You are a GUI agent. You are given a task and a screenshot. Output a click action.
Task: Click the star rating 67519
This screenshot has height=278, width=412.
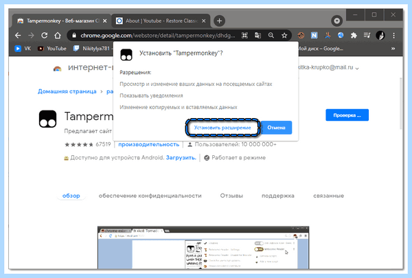(x=87, y=144)
